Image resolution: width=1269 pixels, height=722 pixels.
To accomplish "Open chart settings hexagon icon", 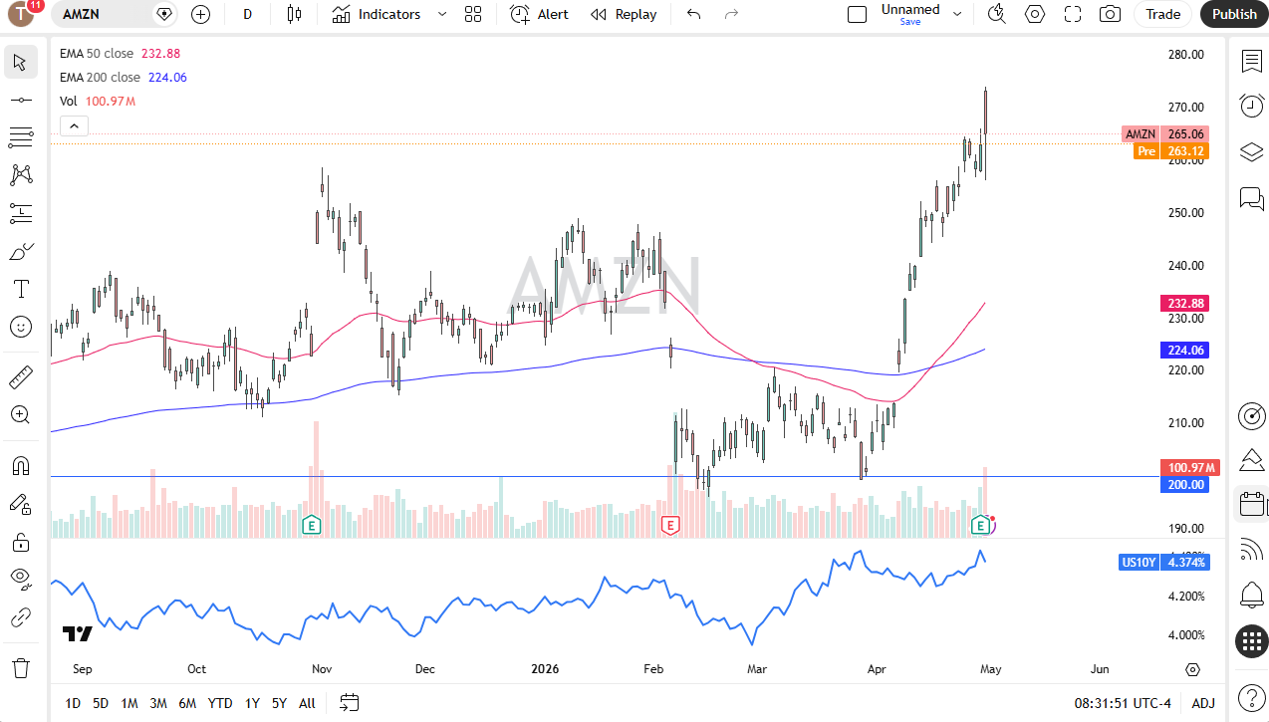I will (x=1035, y=14).
